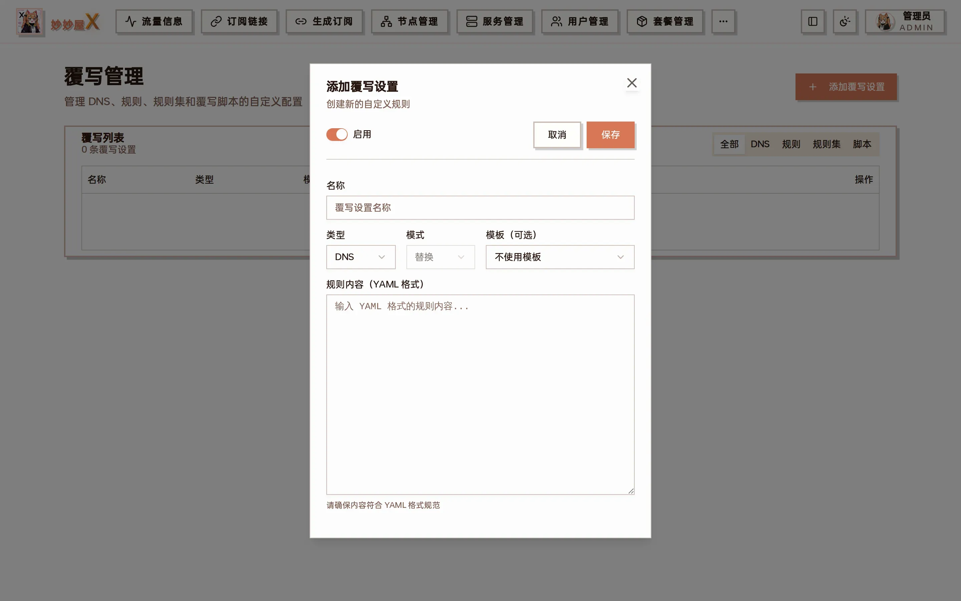Open 节点管理 node management
Image resolution: width=961 pixels, height=601 pixels.
[409, 21]
